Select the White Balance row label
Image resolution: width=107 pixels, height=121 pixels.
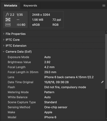pos(17,97)
